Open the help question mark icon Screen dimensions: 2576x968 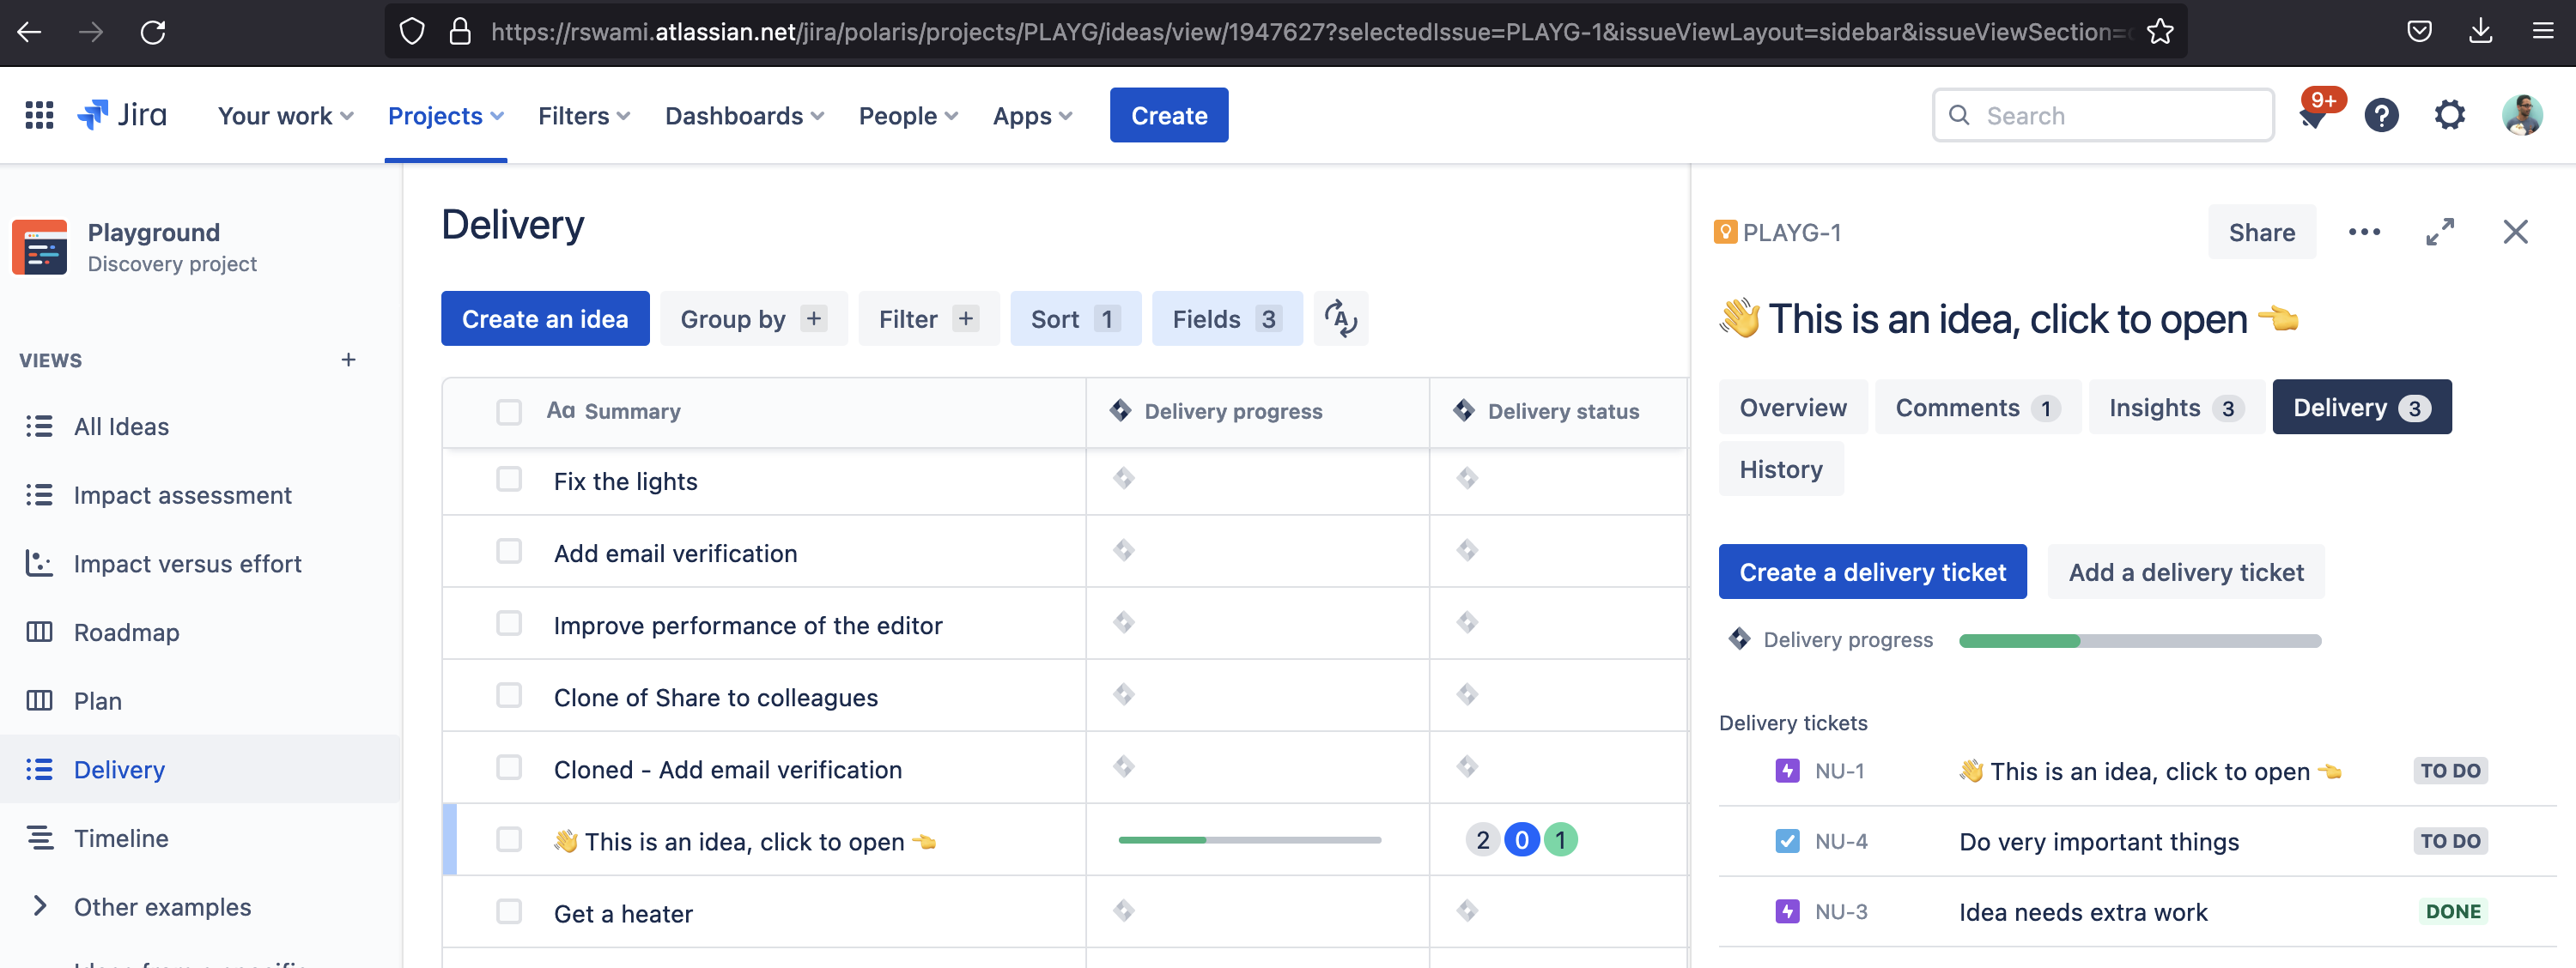(2381, 116)
